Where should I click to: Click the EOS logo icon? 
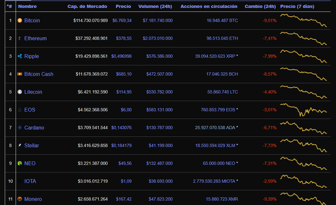click(x=20, y=110)
